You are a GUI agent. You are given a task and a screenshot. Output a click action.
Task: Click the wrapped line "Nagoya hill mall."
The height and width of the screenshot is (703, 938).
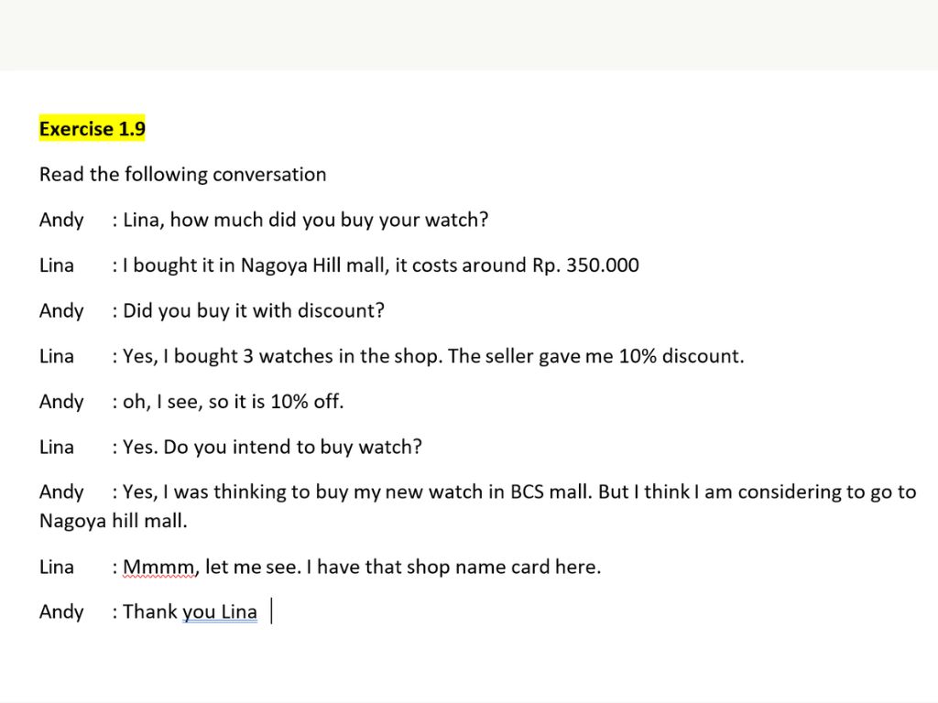click(113, 521)
